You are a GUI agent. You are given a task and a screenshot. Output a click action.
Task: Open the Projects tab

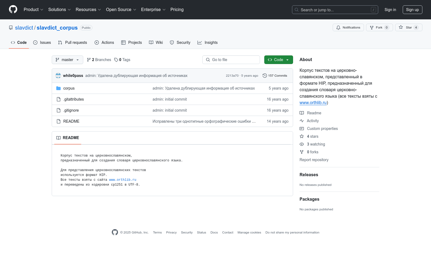[131, 43]
